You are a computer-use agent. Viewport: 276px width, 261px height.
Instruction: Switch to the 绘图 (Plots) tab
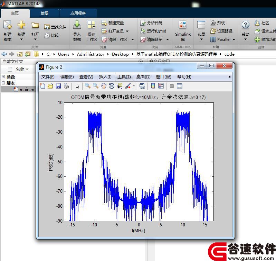point(44,13)
